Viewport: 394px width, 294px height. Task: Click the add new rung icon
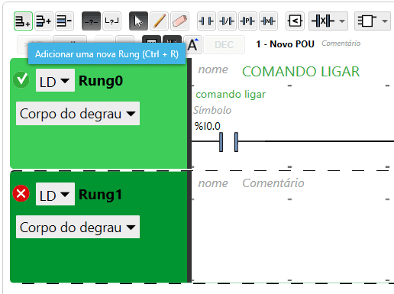[x=23, y=21]
